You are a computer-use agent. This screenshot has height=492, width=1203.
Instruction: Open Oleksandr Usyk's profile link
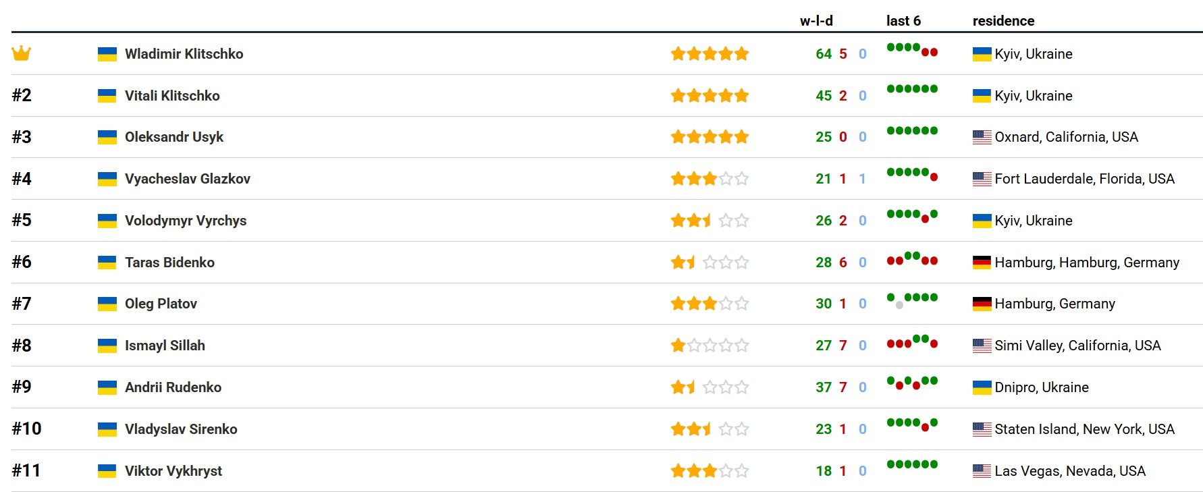[174, 137]
